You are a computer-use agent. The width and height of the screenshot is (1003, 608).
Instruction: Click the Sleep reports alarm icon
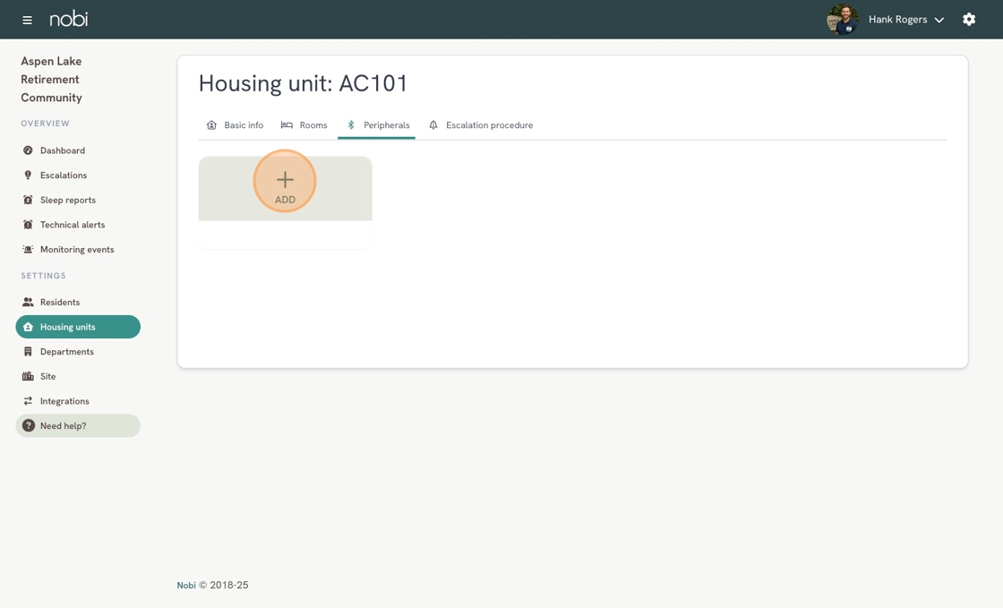pos(28,200)
